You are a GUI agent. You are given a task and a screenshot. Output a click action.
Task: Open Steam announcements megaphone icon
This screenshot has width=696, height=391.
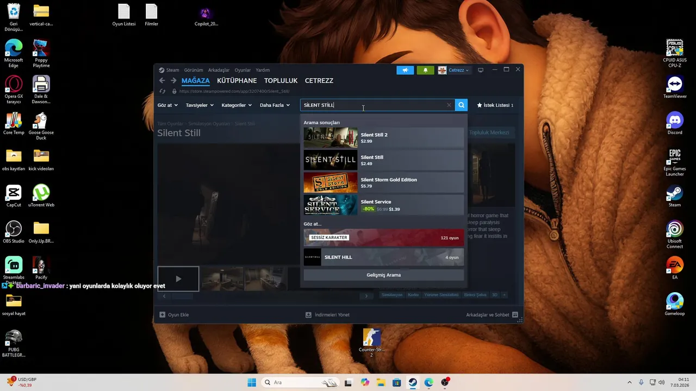pyautogui.click(x=405, y=70)
